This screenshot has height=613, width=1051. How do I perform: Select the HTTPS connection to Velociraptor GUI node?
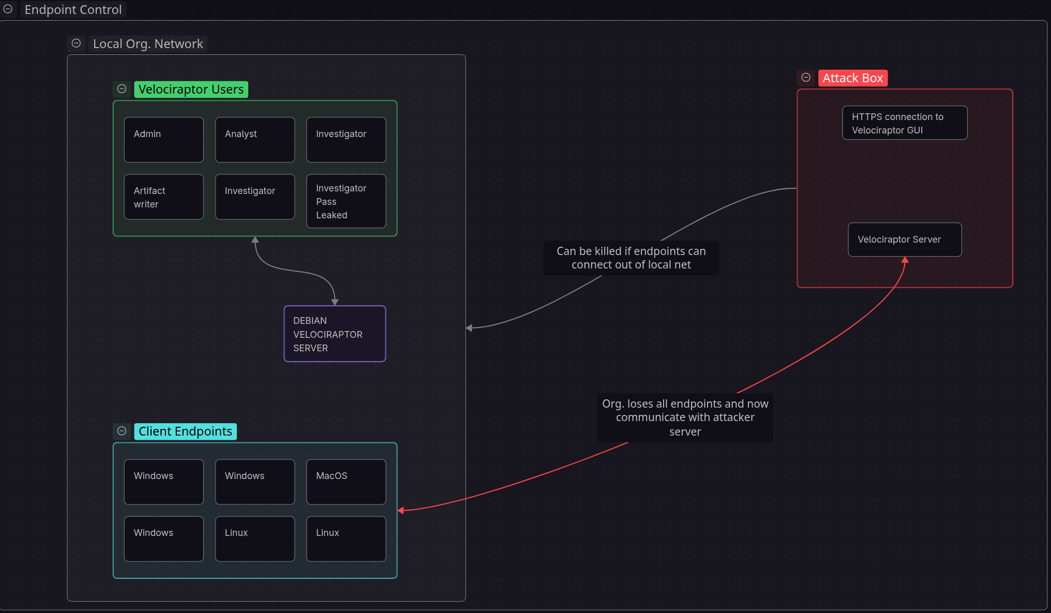[905, 123]
